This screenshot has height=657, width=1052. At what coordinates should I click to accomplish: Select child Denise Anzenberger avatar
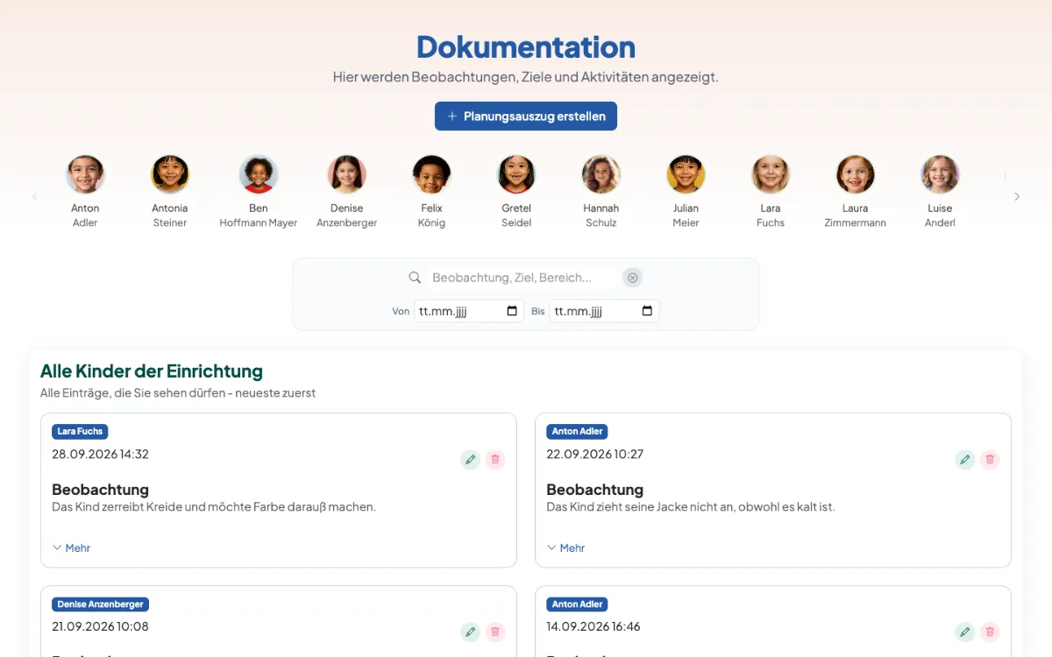(x=347, y=174)
